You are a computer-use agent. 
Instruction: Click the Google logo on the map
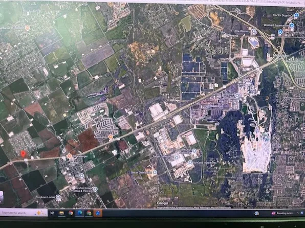click(x=162, y=203)
